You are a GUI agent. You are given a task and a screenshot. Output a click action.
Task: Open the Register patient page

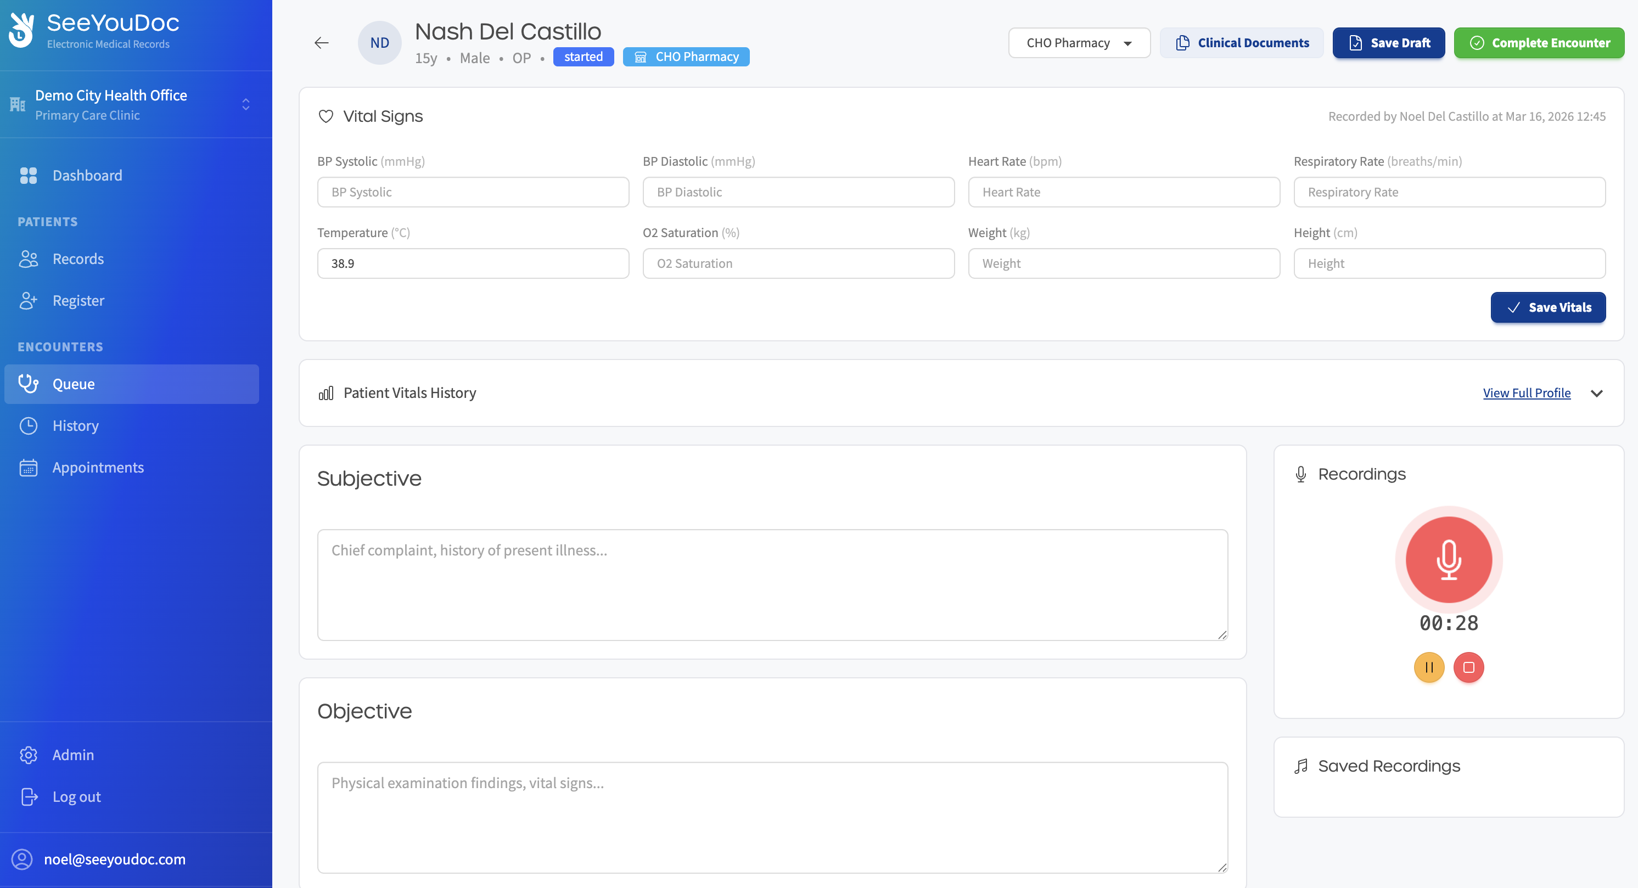click(x=78, y=301)
